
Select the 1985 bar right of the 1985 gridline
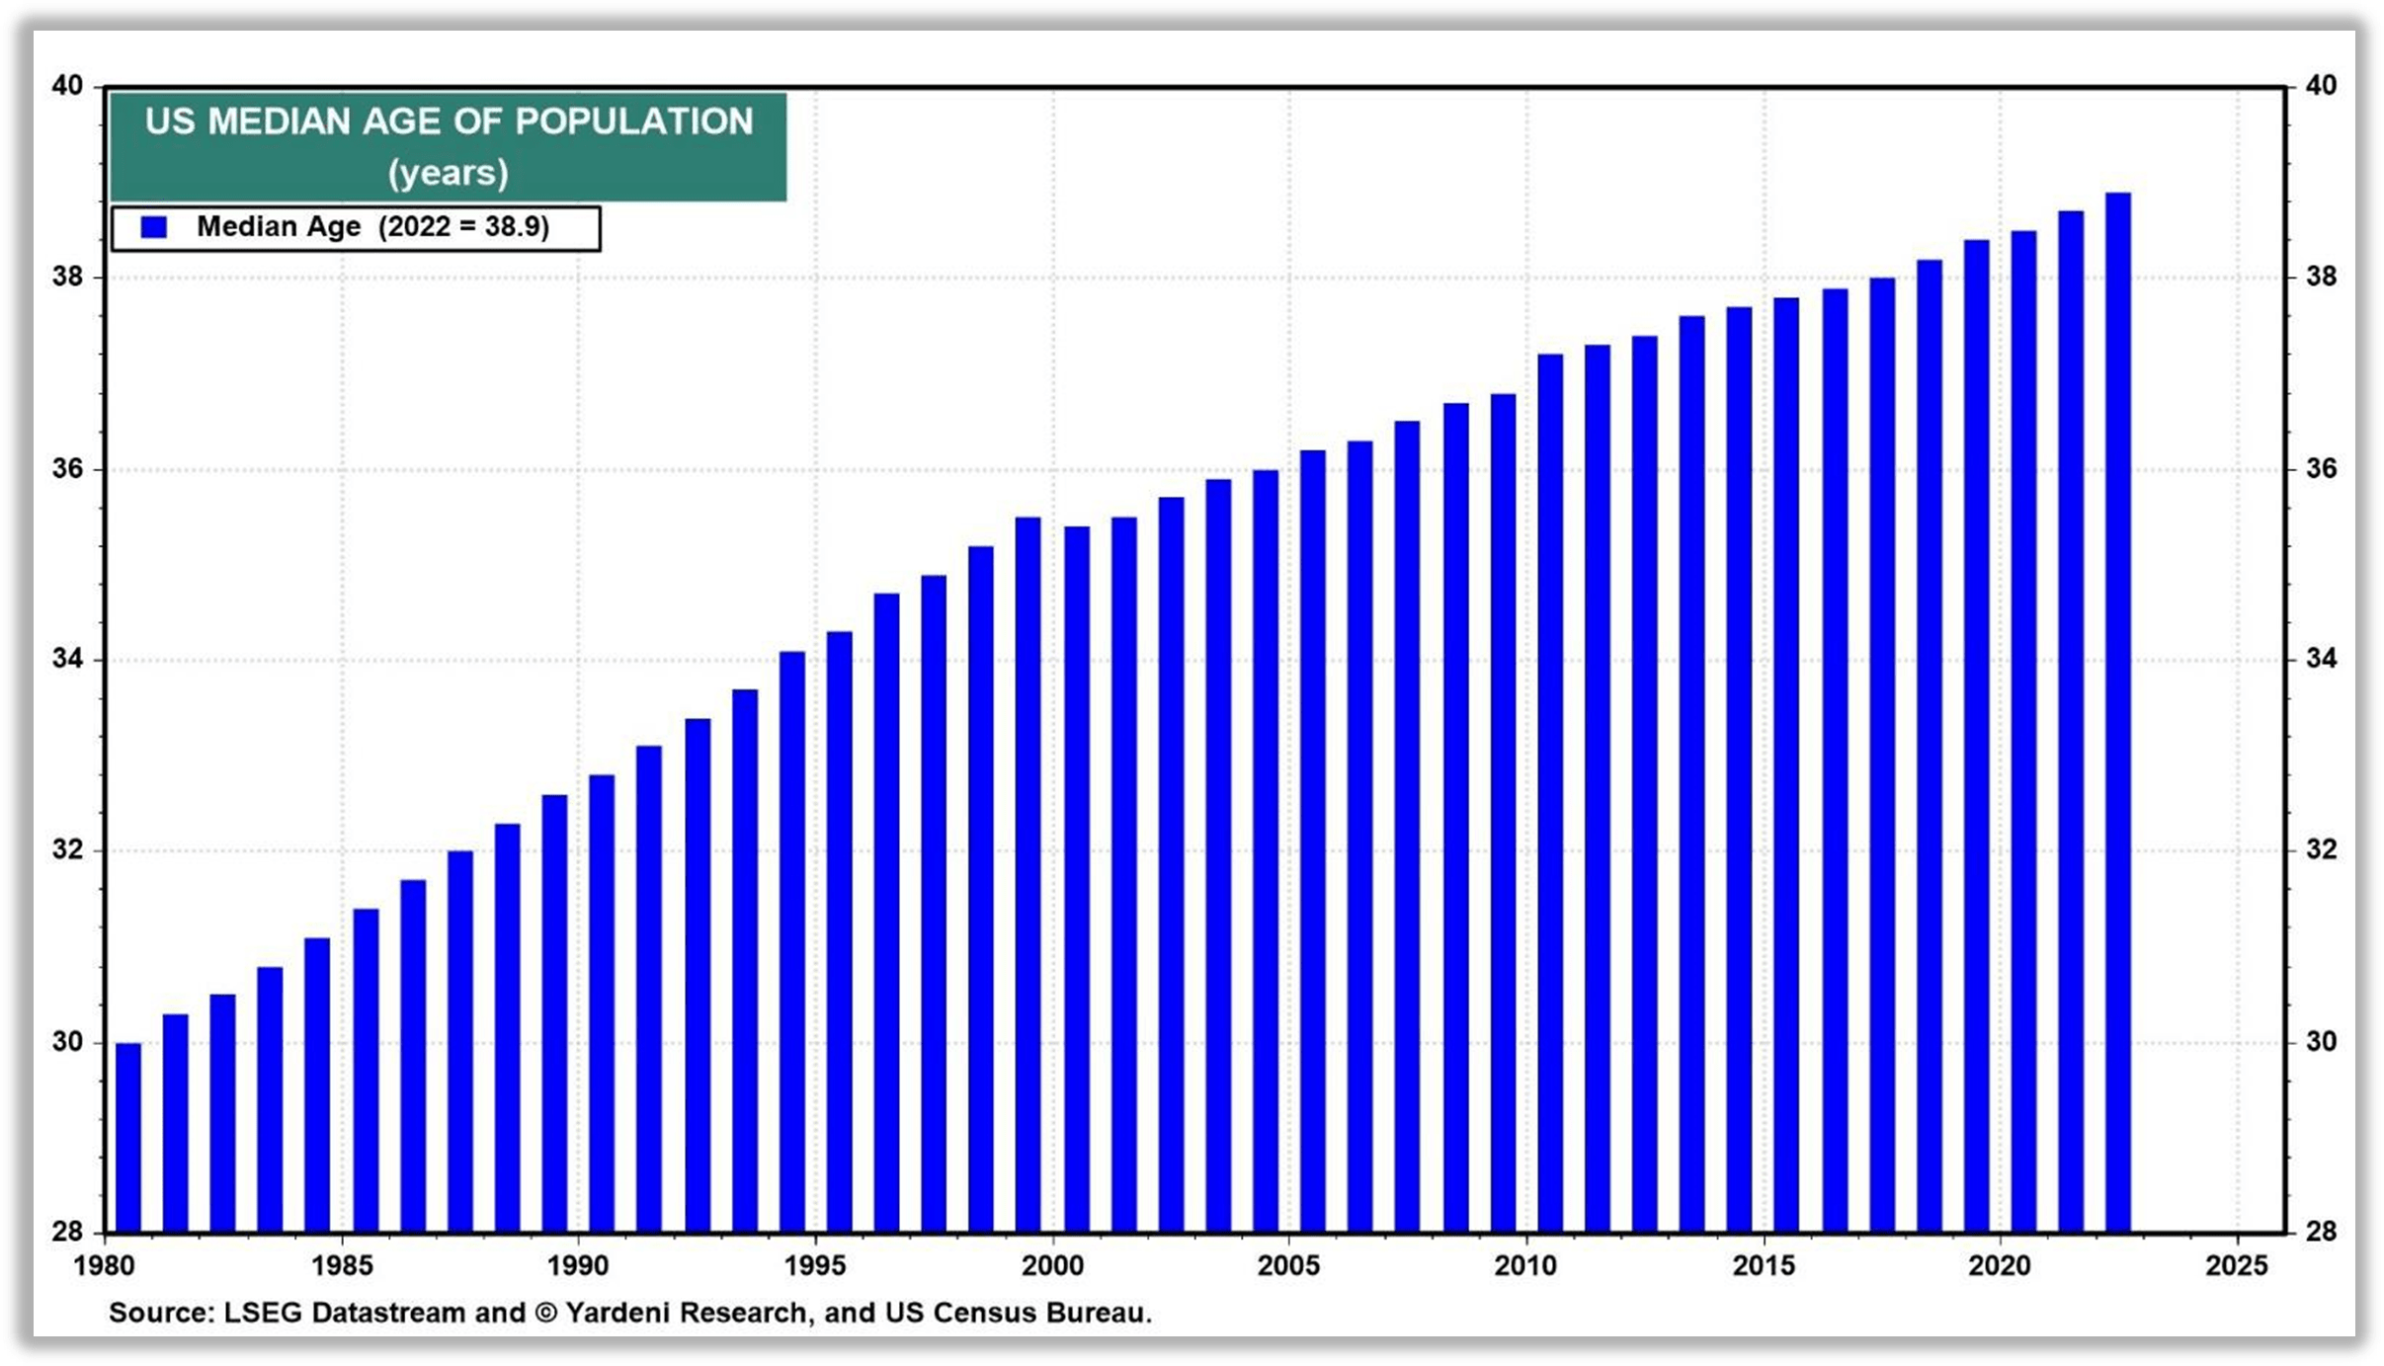pyautogui.click(x=366, y=1071)
